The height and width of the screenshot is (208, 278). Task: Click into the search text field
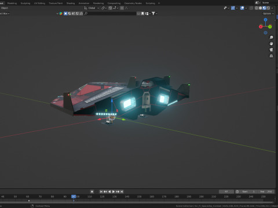(112, 13)
